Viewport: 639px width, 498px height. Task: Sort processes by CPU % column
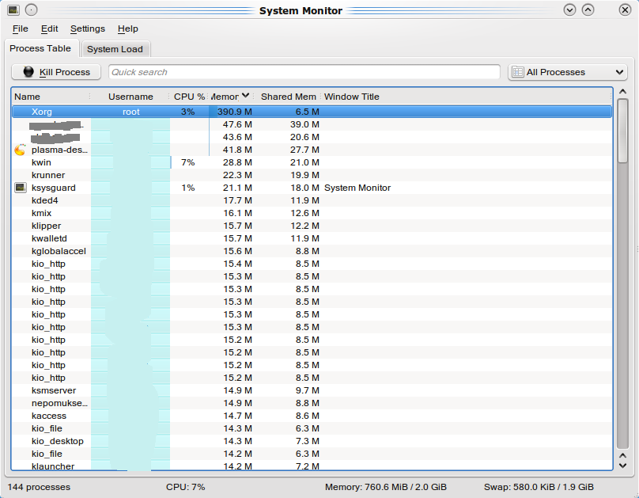[x=189, y=97]
